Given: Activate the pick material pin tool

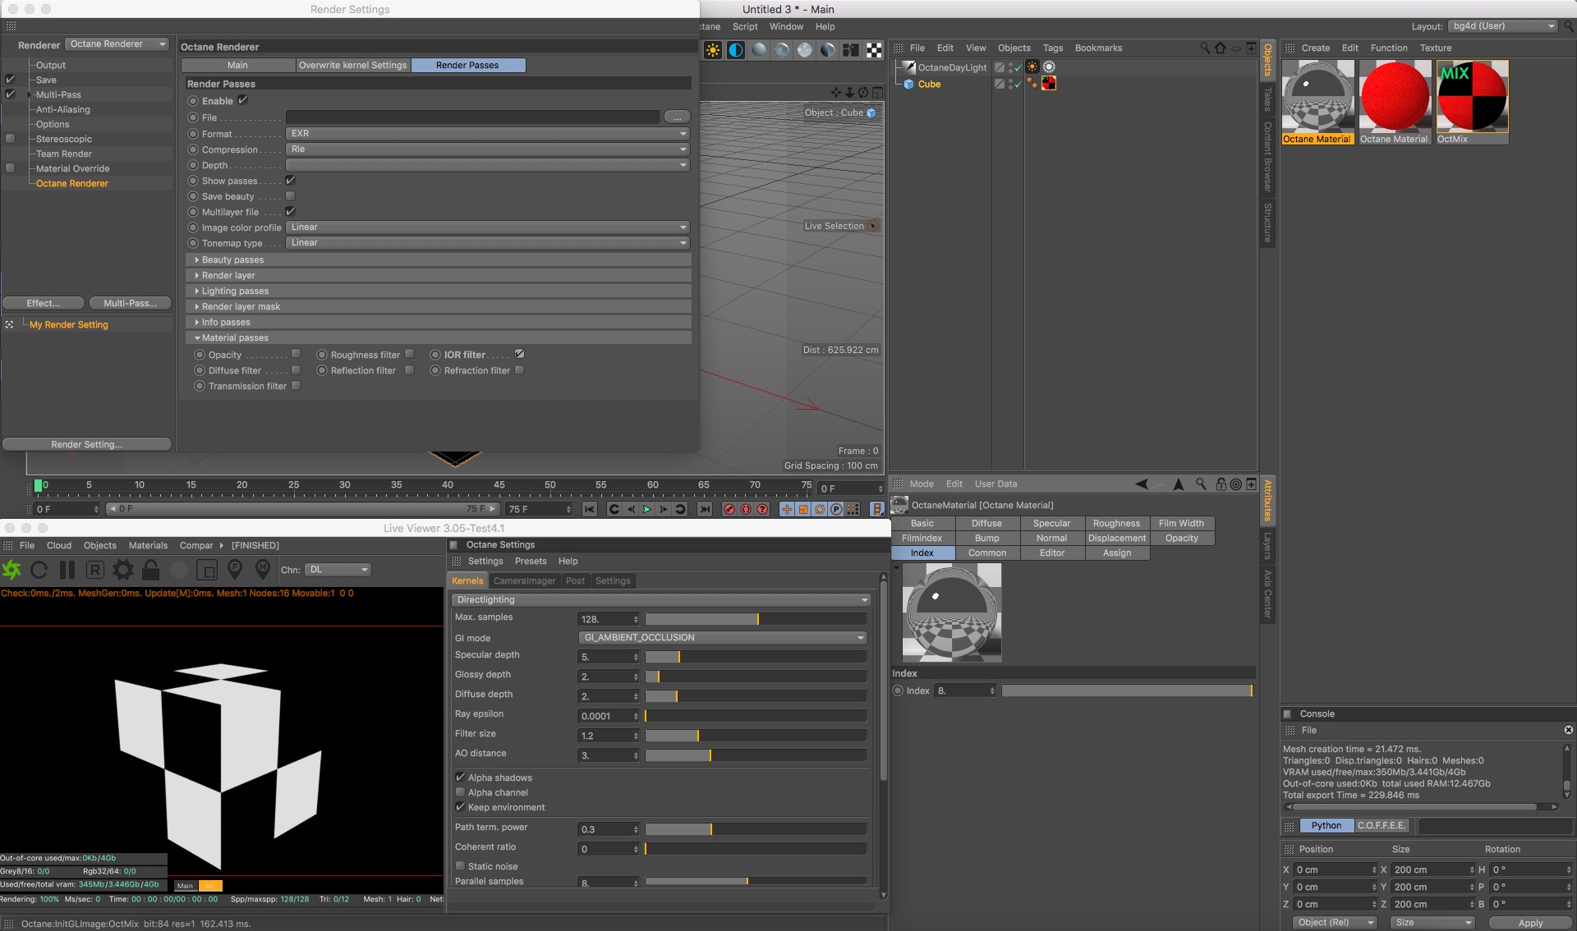Looking at the screenshot, I should pos(263,568).
